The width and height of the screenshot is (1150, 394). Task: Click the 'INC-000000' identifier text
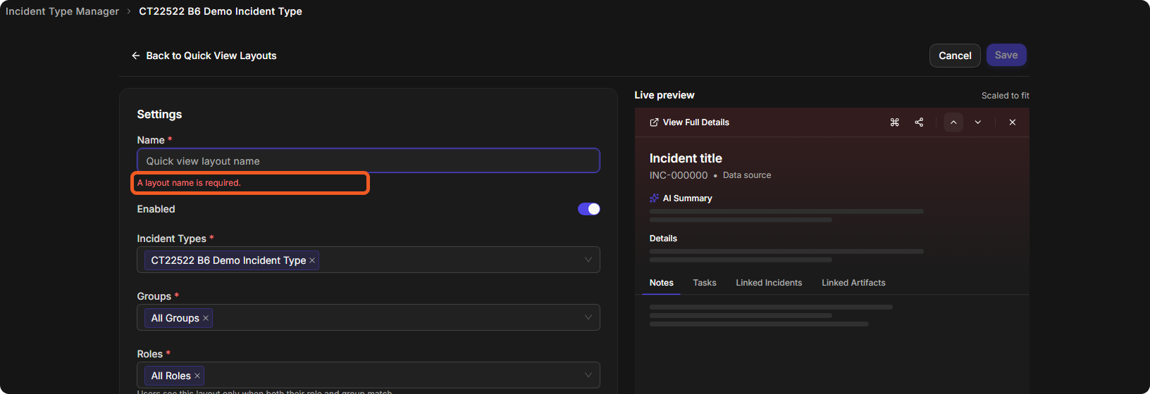[679, 175]
